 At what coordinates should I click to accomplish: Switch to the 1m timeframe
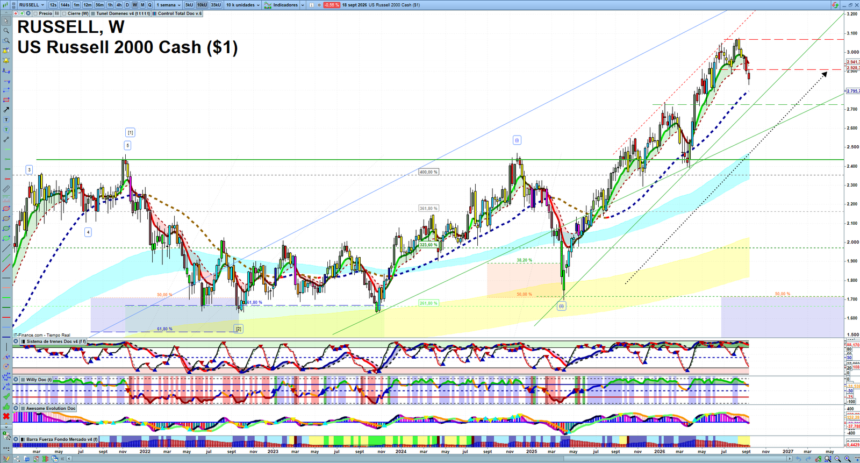[x=77, y=5]
